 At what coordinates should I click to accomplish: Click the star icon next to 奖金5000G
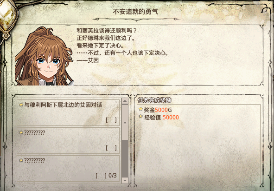(x=140, y=109)
